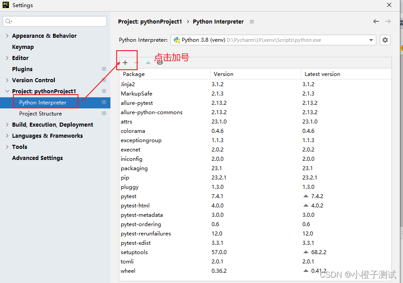
Task: Close the Settings dialog
Action: pos(389,5)
